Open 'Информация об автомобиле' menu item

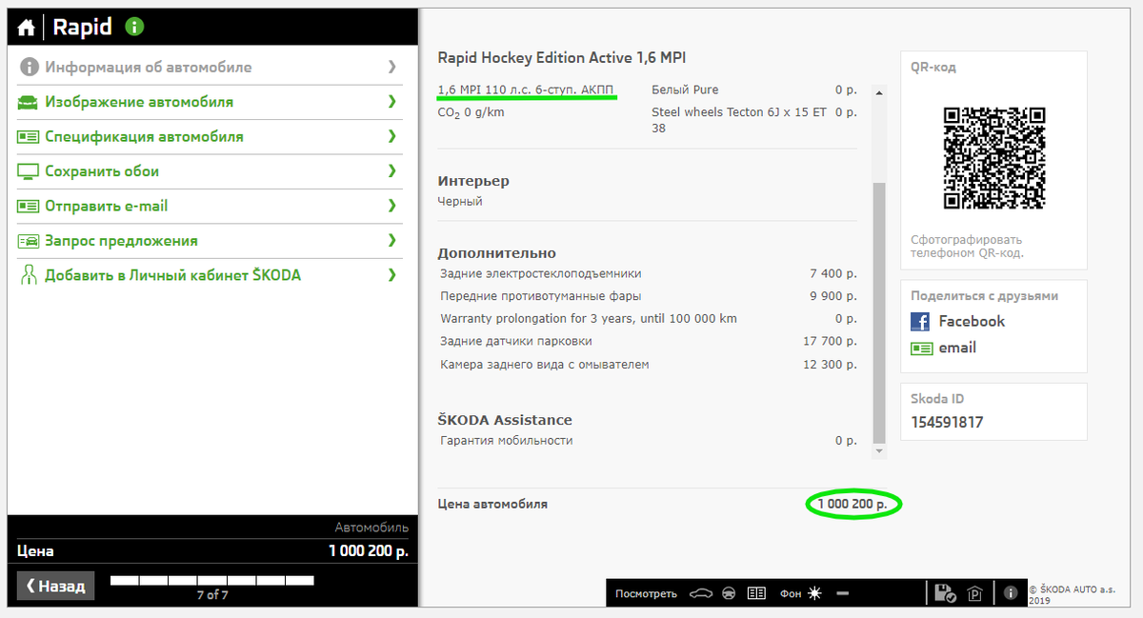pos(211,67)
